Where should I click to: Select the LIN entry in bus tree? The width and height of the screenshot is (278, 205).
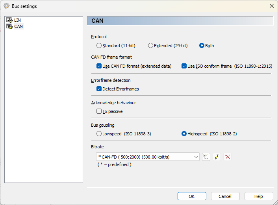click(17, 20)
